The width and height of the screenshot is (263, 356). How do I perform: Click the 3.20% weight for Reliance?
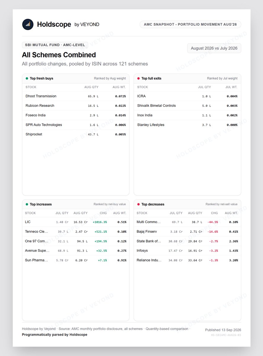point(233,260)
